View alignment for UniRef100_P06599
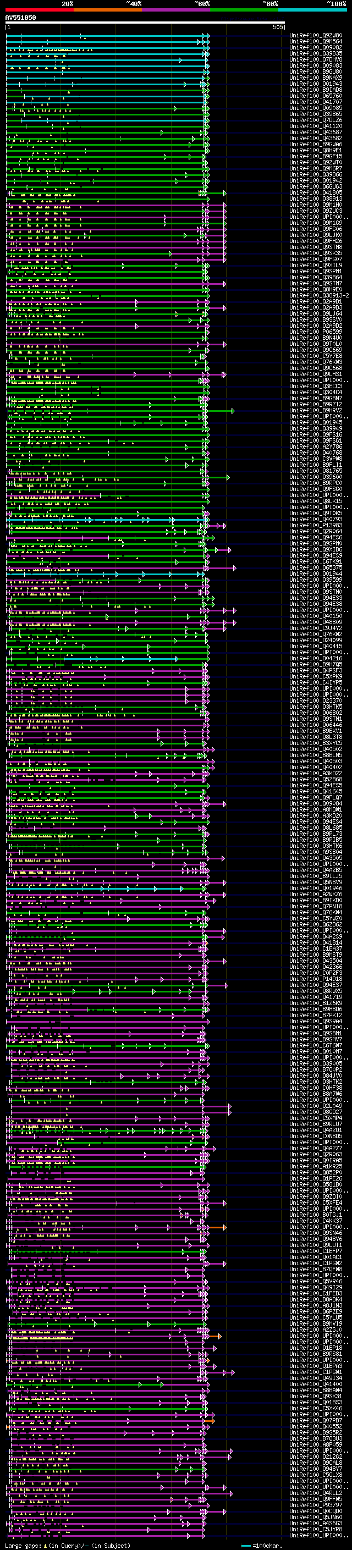This screenshot has height=1550, width=352. tap(316, 332)
